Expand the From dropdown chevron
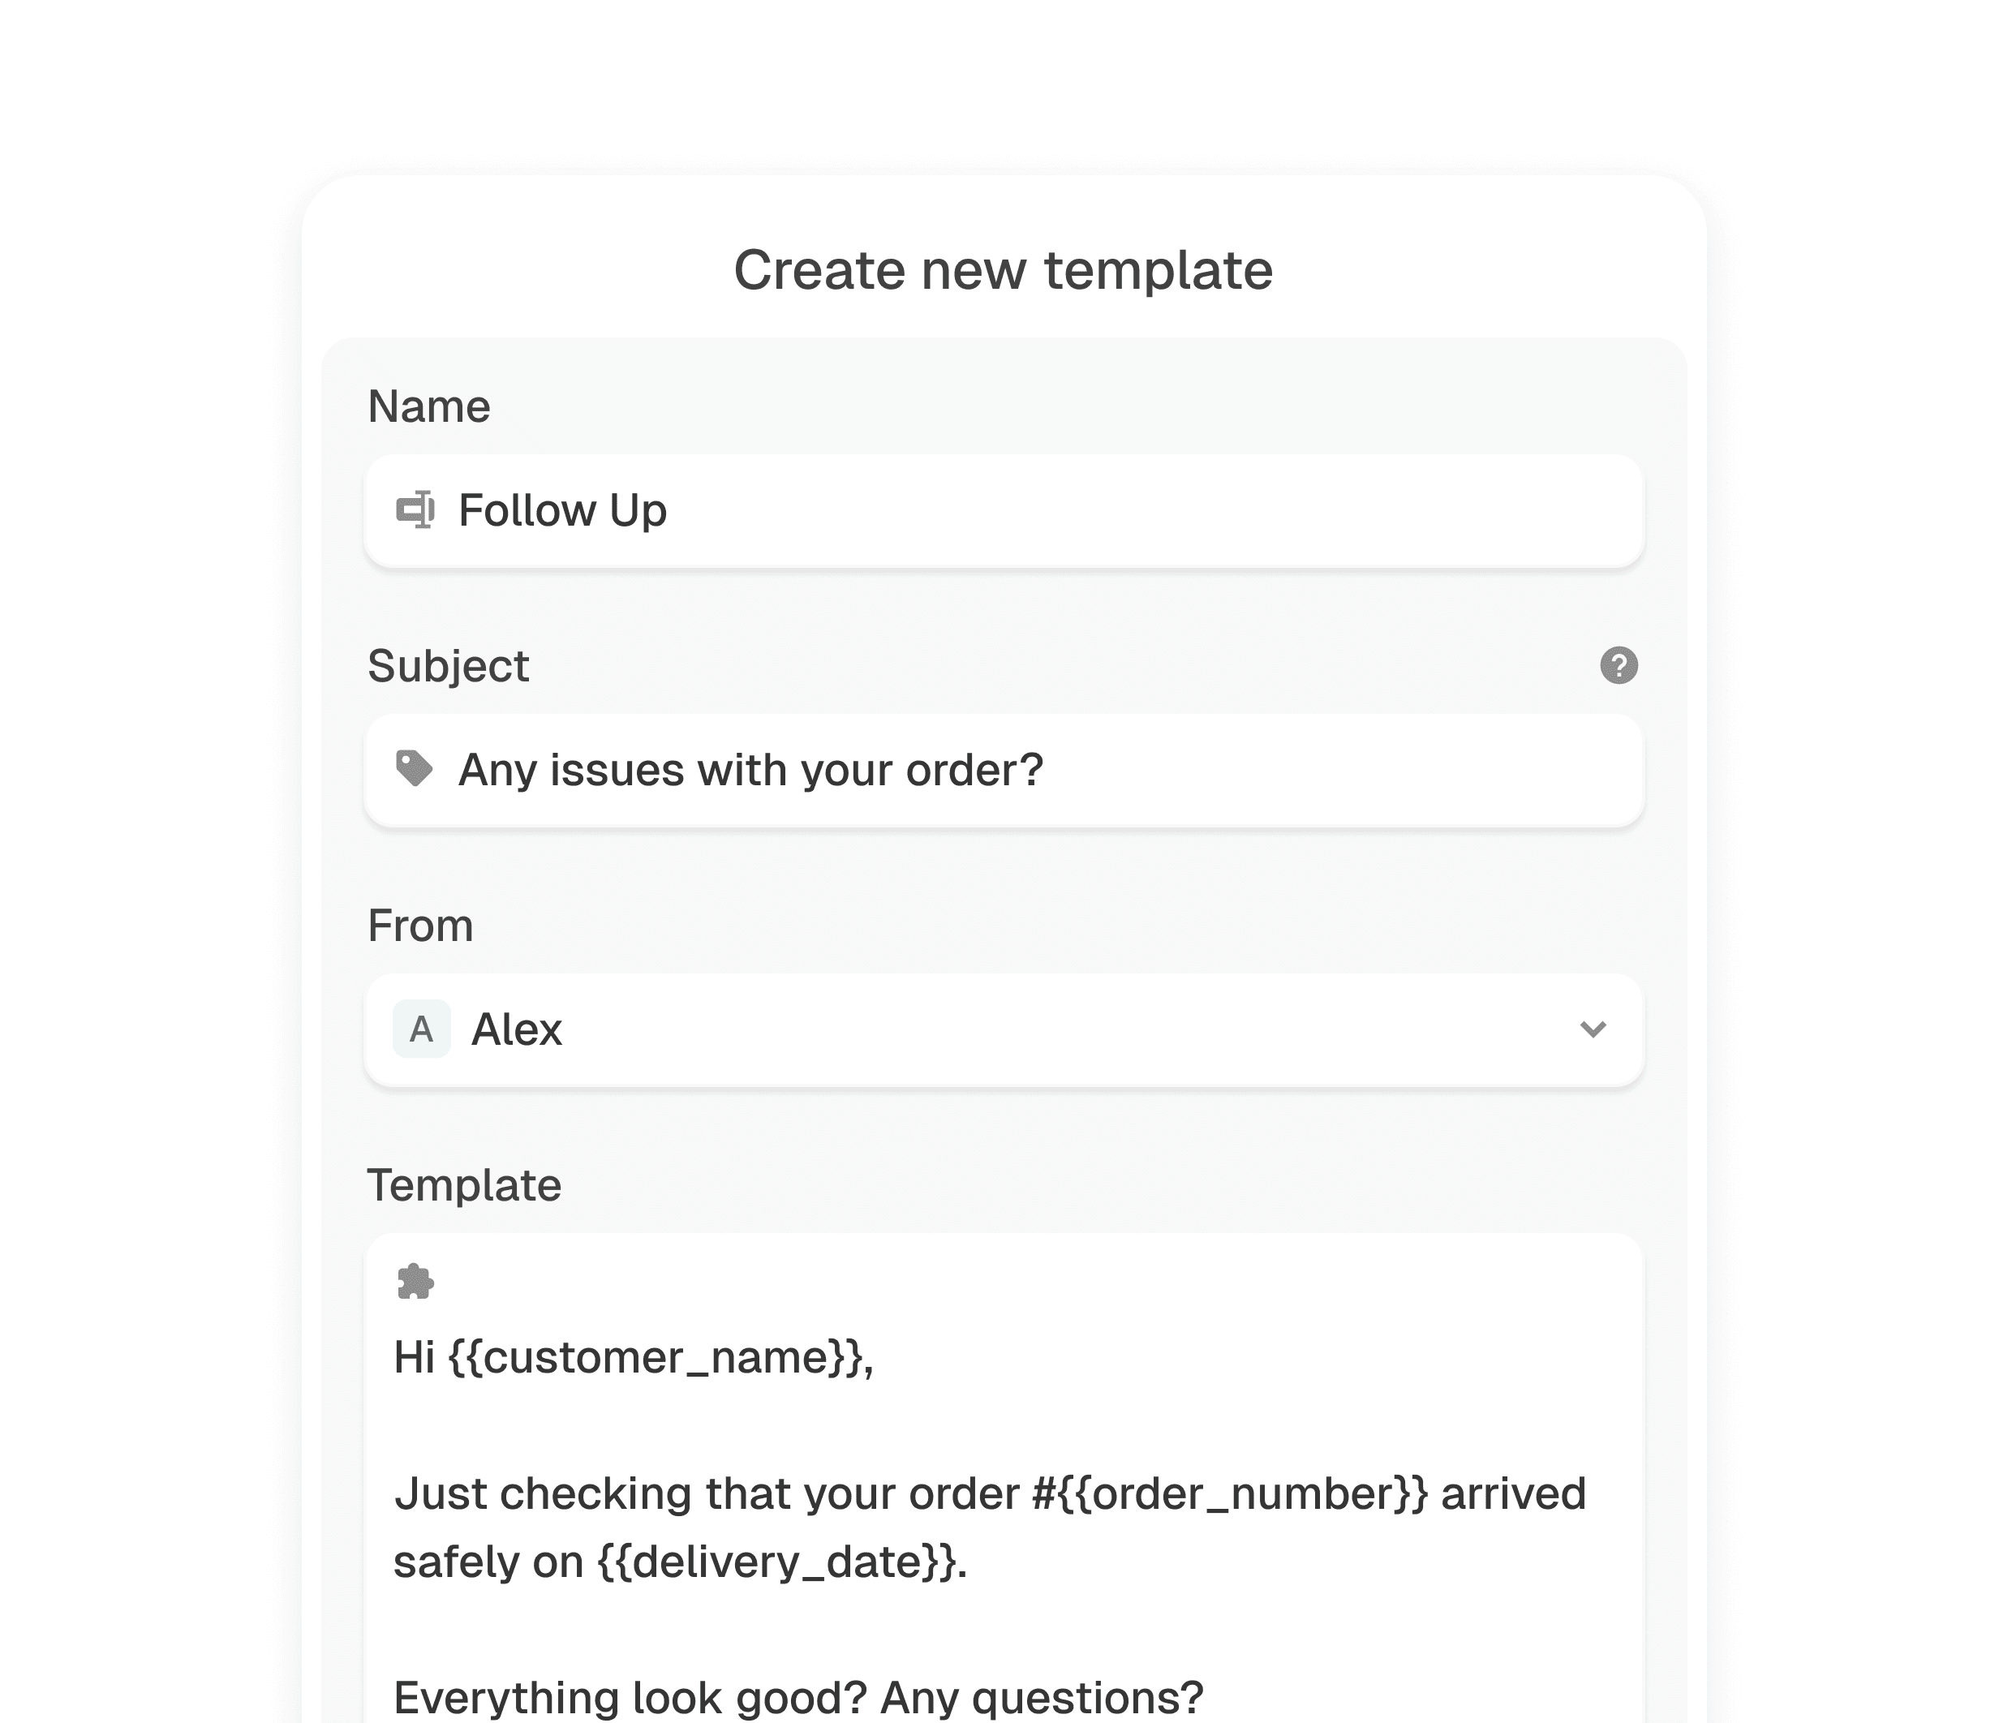This screenshot has height=1723, width=2012. pyautogui.click(x=1593, y=1029)
